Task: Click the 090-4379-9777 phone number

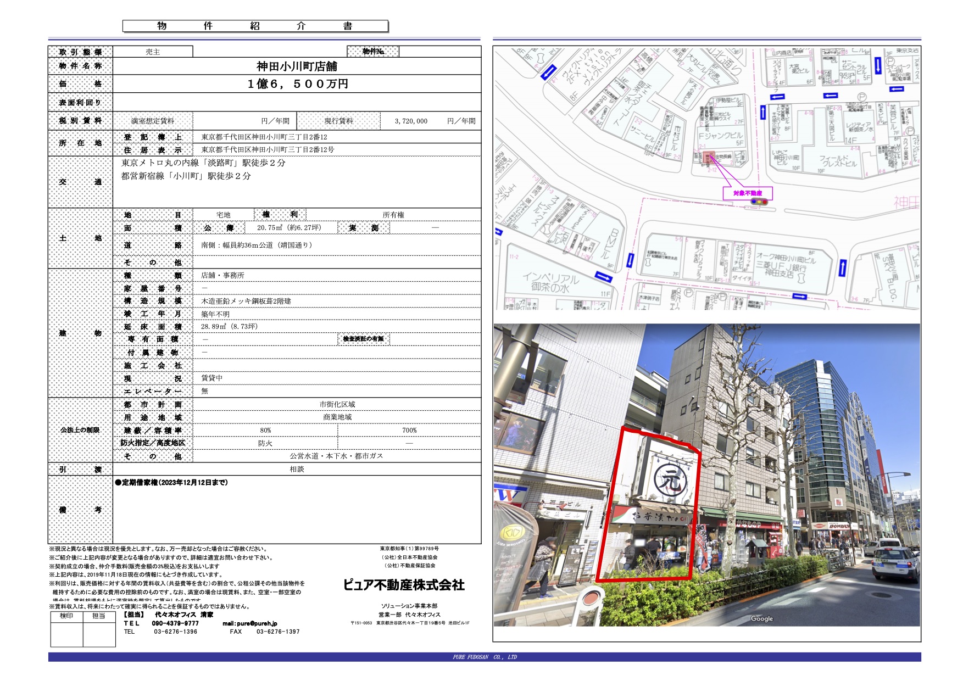Action: click(175, 623)
